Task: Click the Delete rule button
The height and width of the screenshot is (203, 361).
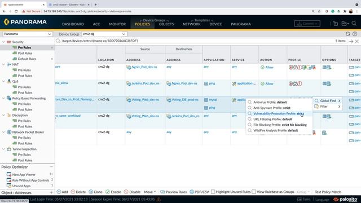Action: click(78, 192)
